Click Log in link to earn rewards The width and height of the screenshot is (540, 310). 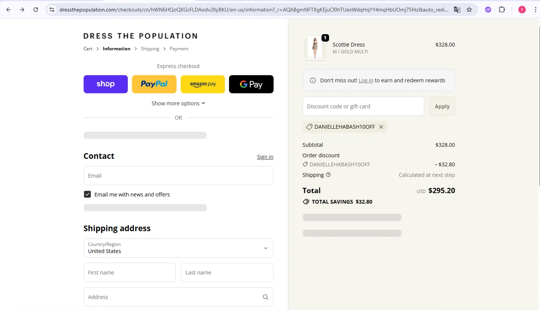pos(366,80)
